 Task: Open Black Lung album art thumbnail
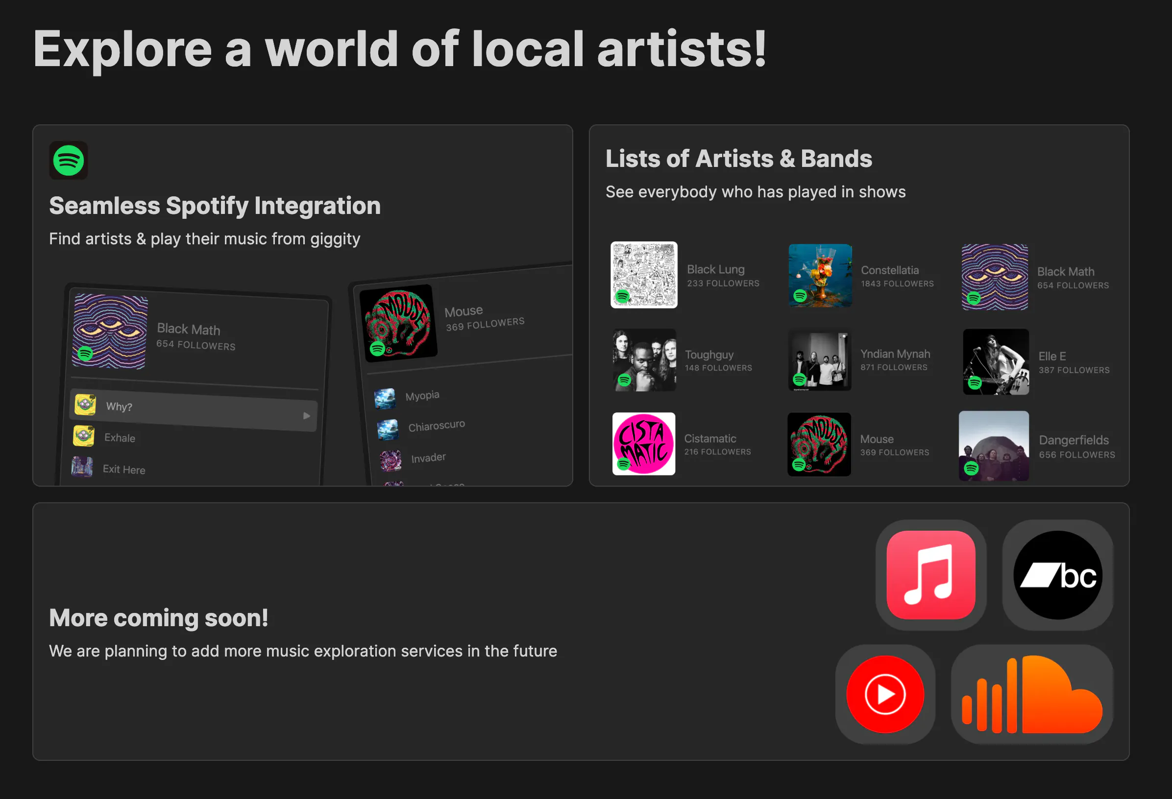point(644,275)
